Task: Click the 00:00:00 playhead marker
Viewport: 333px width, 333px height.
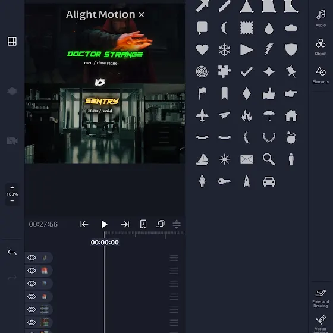Action: (x=105, y=243)
